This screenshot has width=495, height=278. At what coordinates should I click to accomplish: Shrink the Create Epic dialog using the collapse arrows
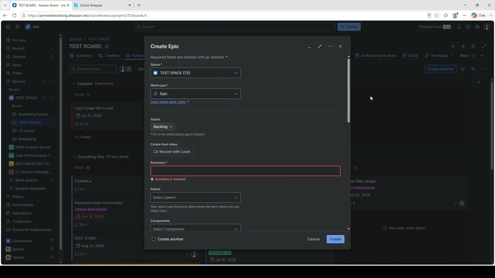[319, 46]
